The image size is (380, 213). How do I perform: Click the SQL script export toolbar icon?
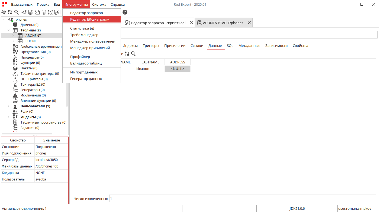pyautogui.click(x=50, y=12)
